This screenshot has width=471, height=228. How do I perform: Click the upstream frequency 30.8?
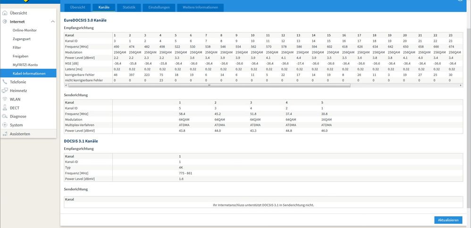(324, 114)
